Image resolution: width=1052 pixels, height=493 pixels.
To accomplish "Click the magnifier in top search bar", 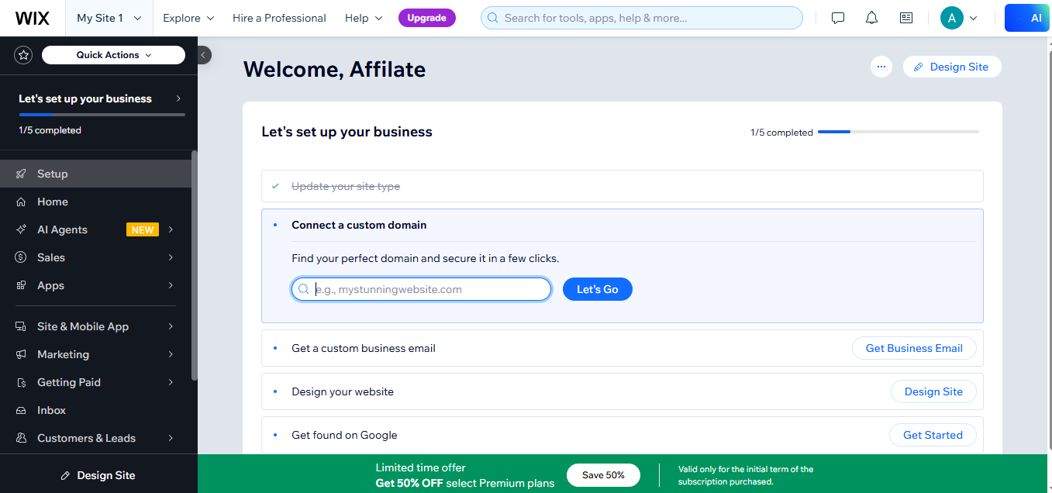I will [x=493, y=18].
